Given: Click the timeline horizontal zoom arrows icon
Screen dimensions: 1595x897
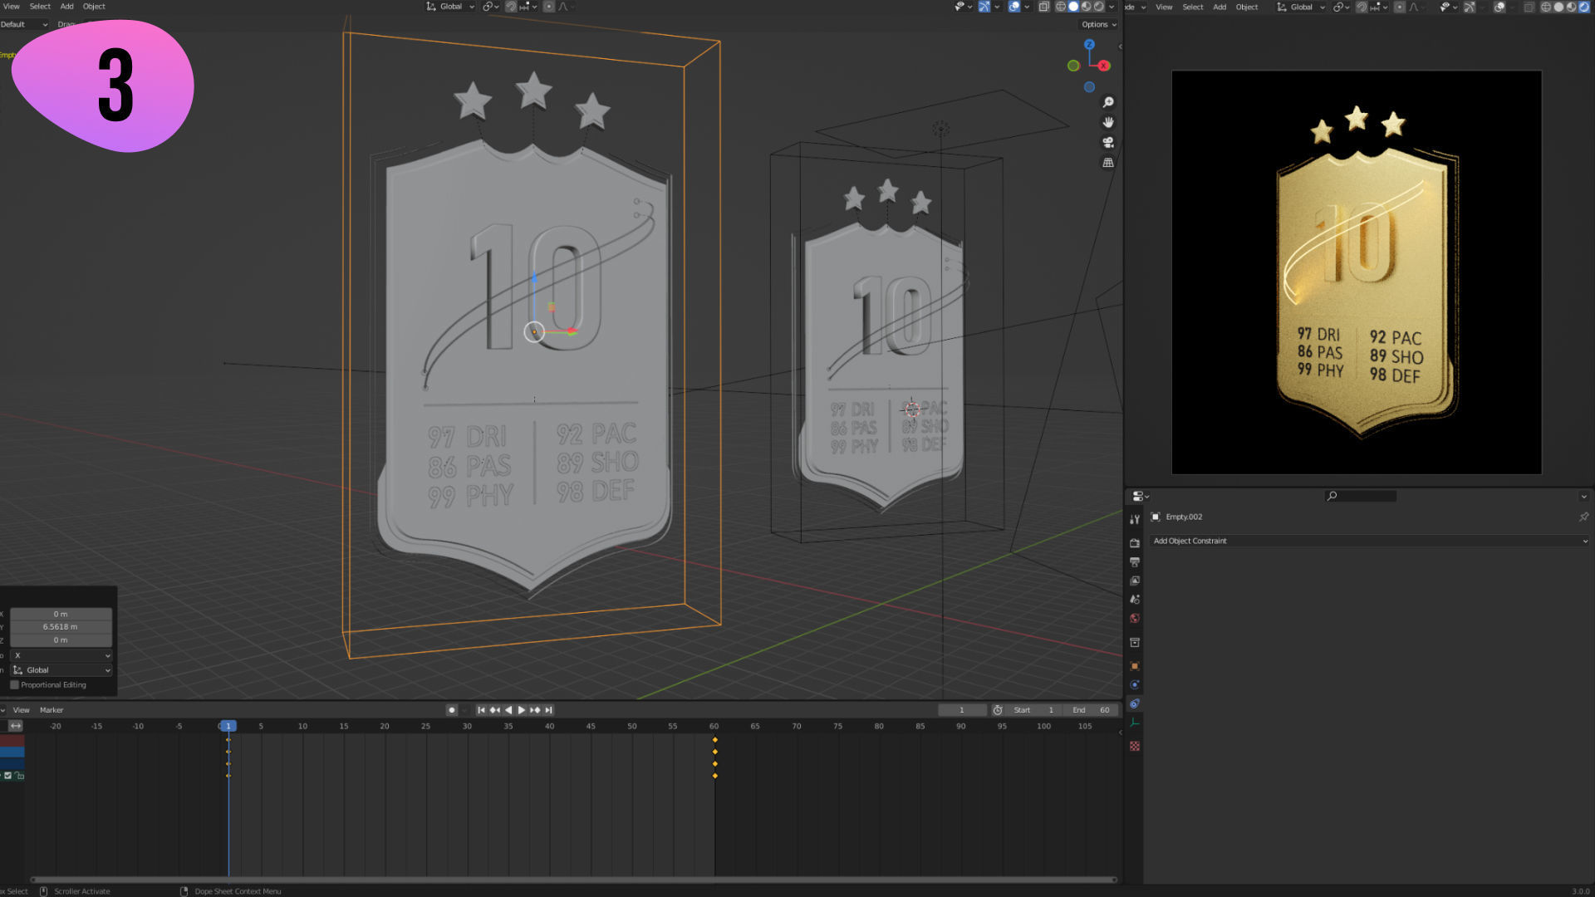Looking at the screenshot, I should (x=15, y=726).
